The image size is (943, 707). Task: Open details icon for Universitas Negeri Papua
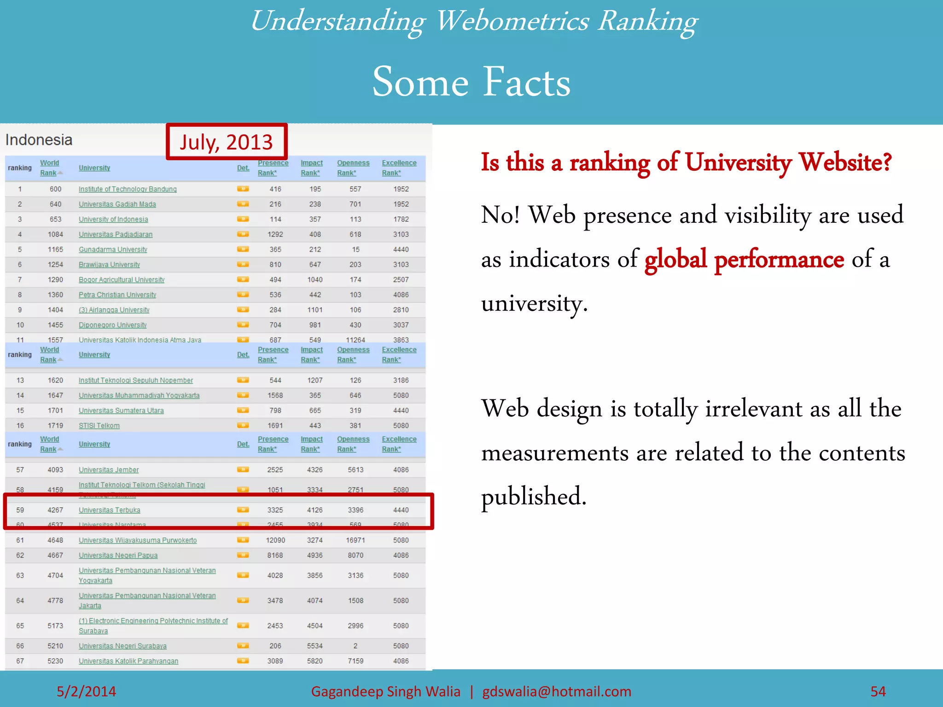243,555
